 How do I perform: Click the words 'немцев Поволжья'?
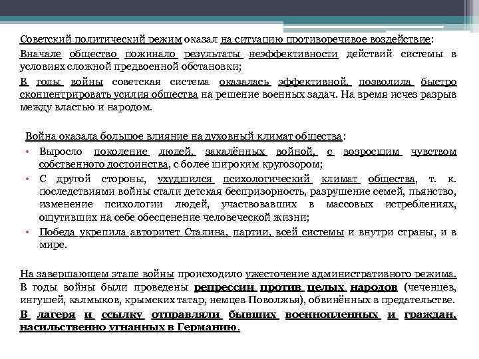tap(255, 300)
